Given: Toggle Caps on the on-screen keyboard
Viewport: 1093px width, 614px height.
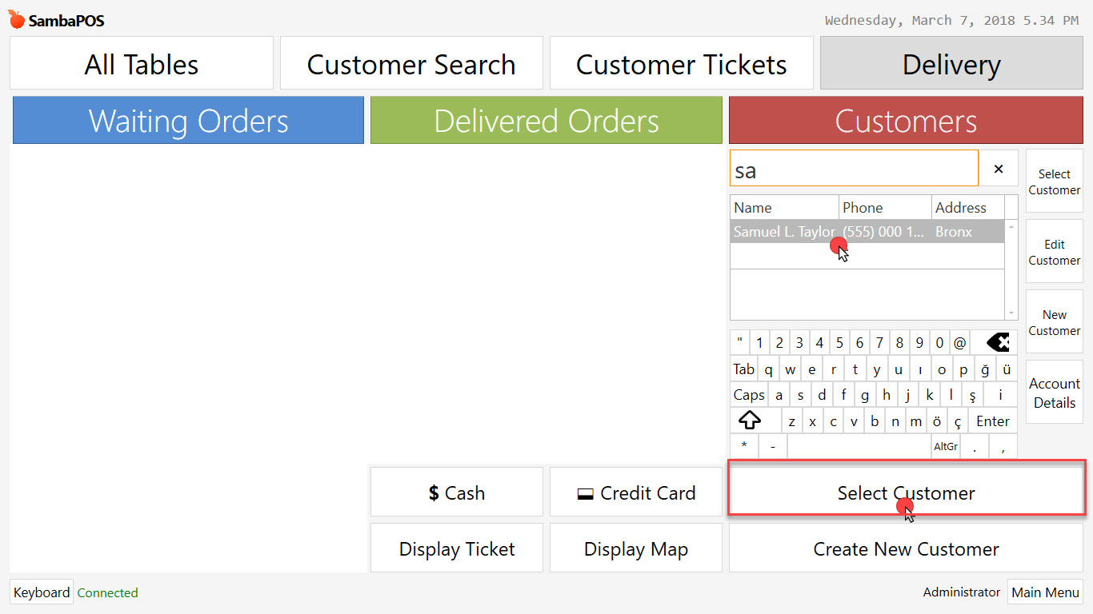Looking at the screenshot, I should pos(748,394).
